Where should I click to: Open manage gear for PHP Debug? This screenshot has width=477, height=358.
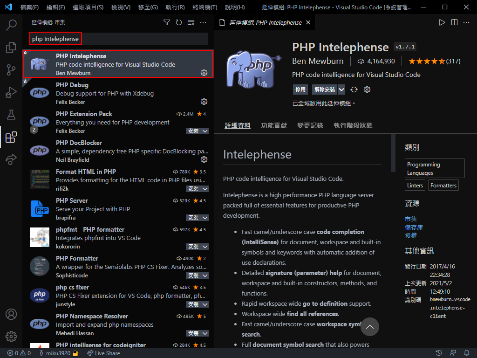tap(204, 102)
